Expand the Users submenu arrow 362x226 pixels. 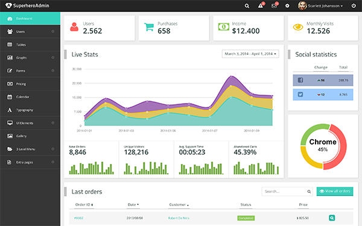[53, 31]
